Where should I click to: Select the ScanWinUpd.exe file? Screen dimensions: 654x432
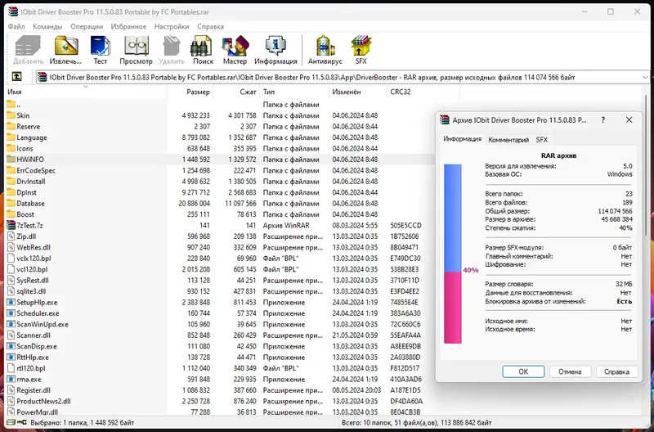pyautogui.click(x=43, y=324)
